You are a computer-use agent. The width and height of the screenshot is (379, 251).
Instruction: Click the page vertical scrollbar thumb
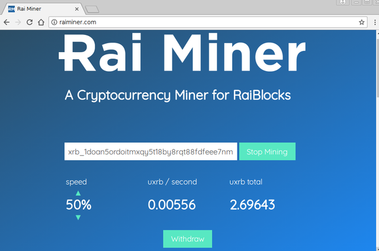377,67
